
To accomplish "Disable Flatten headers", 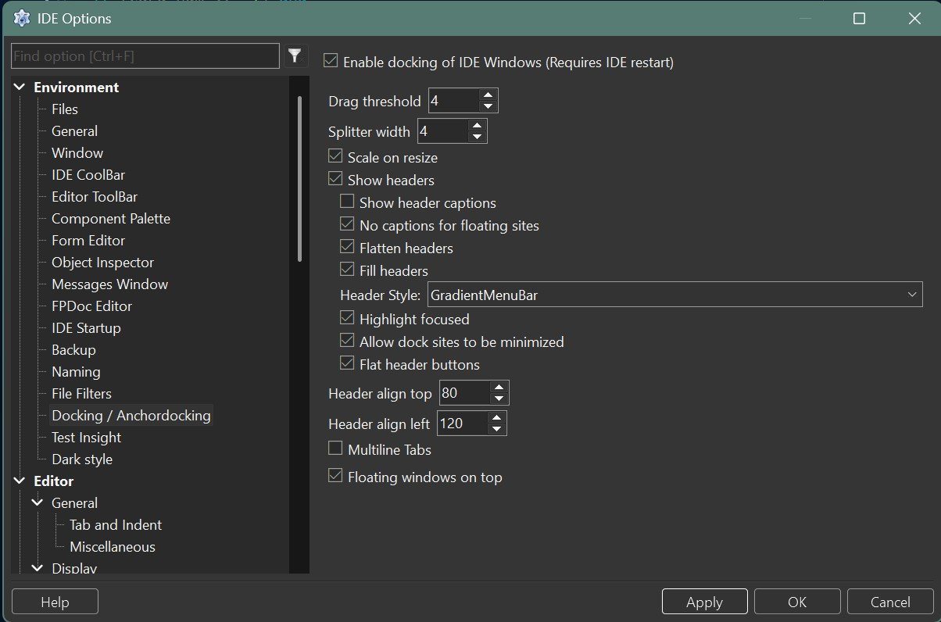I will [347, 247].
